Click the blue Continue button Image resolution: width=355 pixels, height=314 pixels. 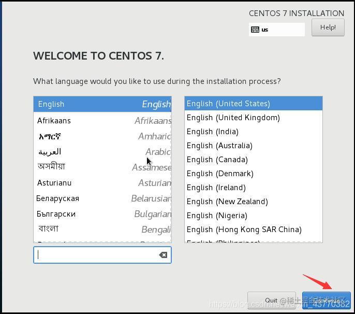326,301
